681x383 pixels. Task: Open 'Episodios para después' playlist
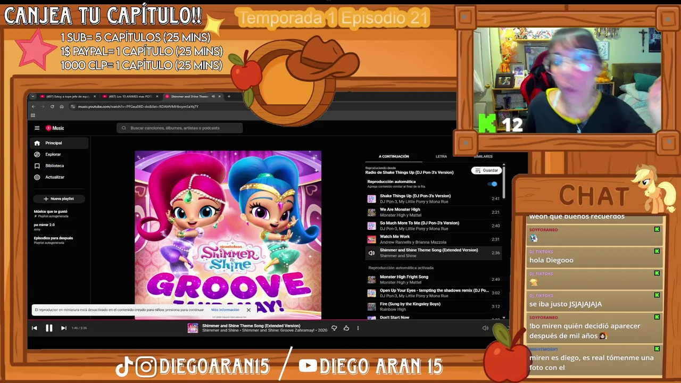coord(54,240)
